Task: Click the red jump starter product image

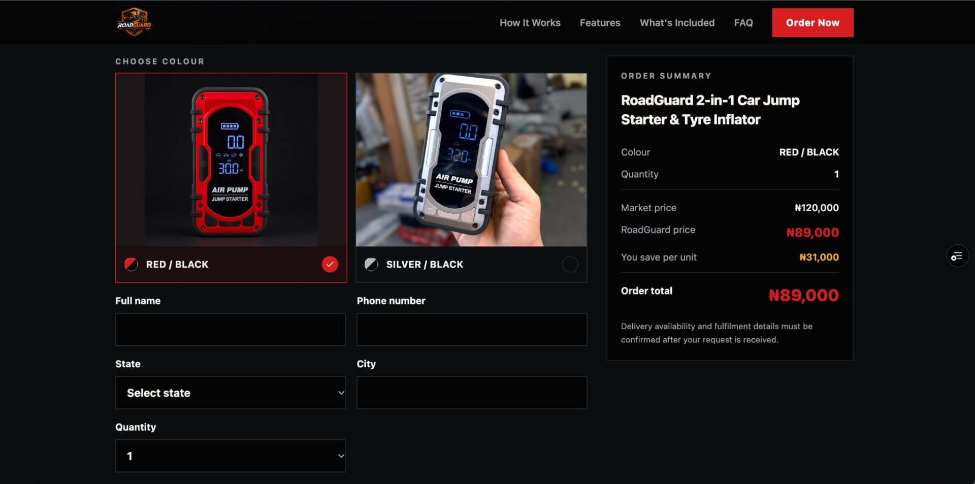Action: pos(231,160)
